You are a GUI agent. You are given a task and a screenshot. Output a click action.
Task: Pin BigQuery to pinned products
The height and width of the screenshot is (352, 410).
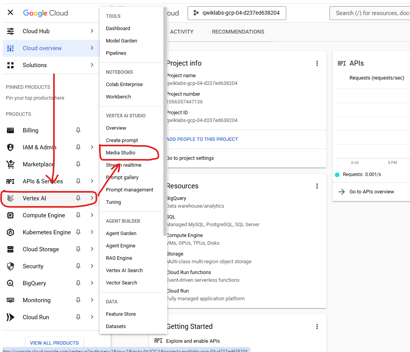[78, 283]
